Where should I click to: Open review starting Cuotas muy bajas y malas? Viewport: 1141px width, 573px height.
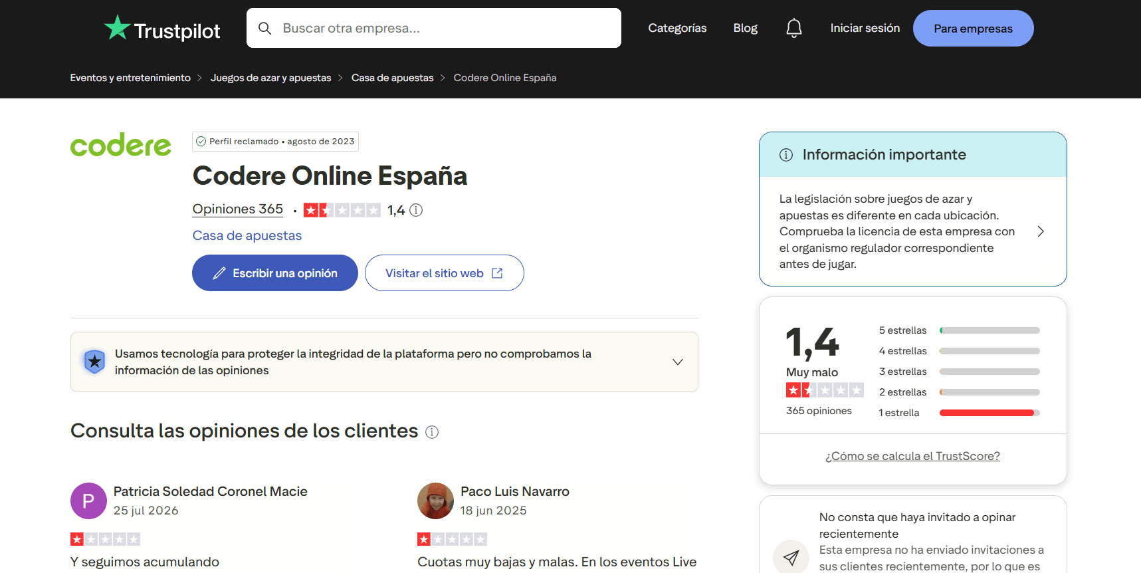[x=557, y=562]
